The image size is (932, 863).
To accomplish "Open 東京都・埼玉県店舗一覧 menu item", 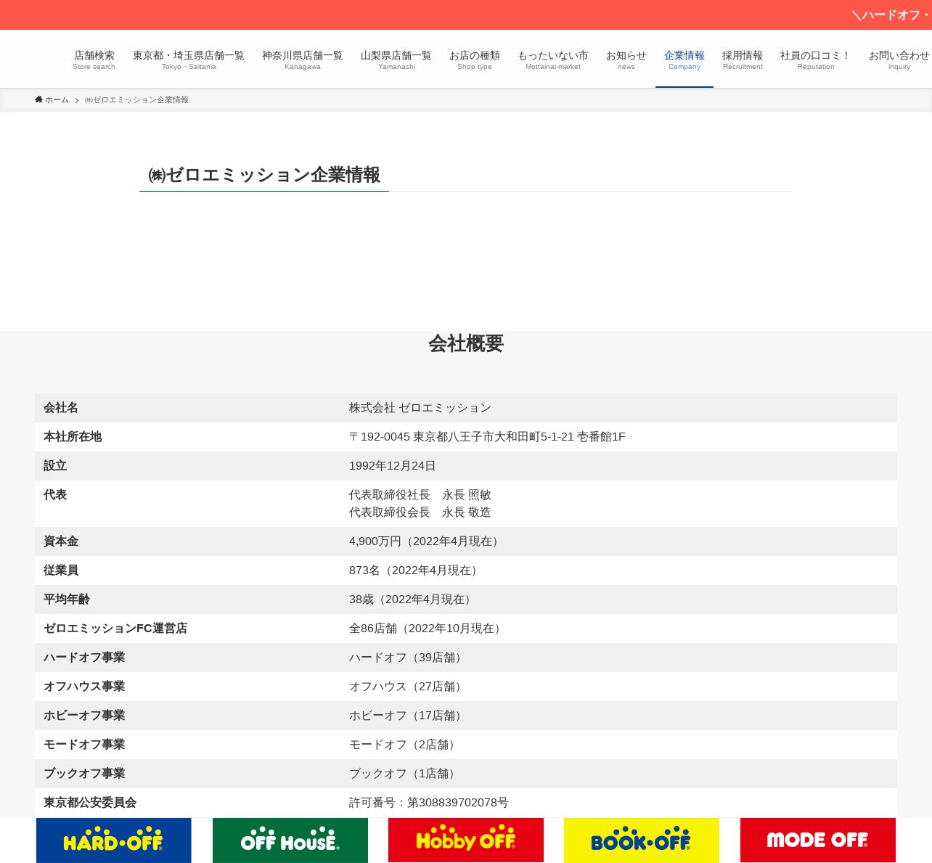I will pos(189,60).
